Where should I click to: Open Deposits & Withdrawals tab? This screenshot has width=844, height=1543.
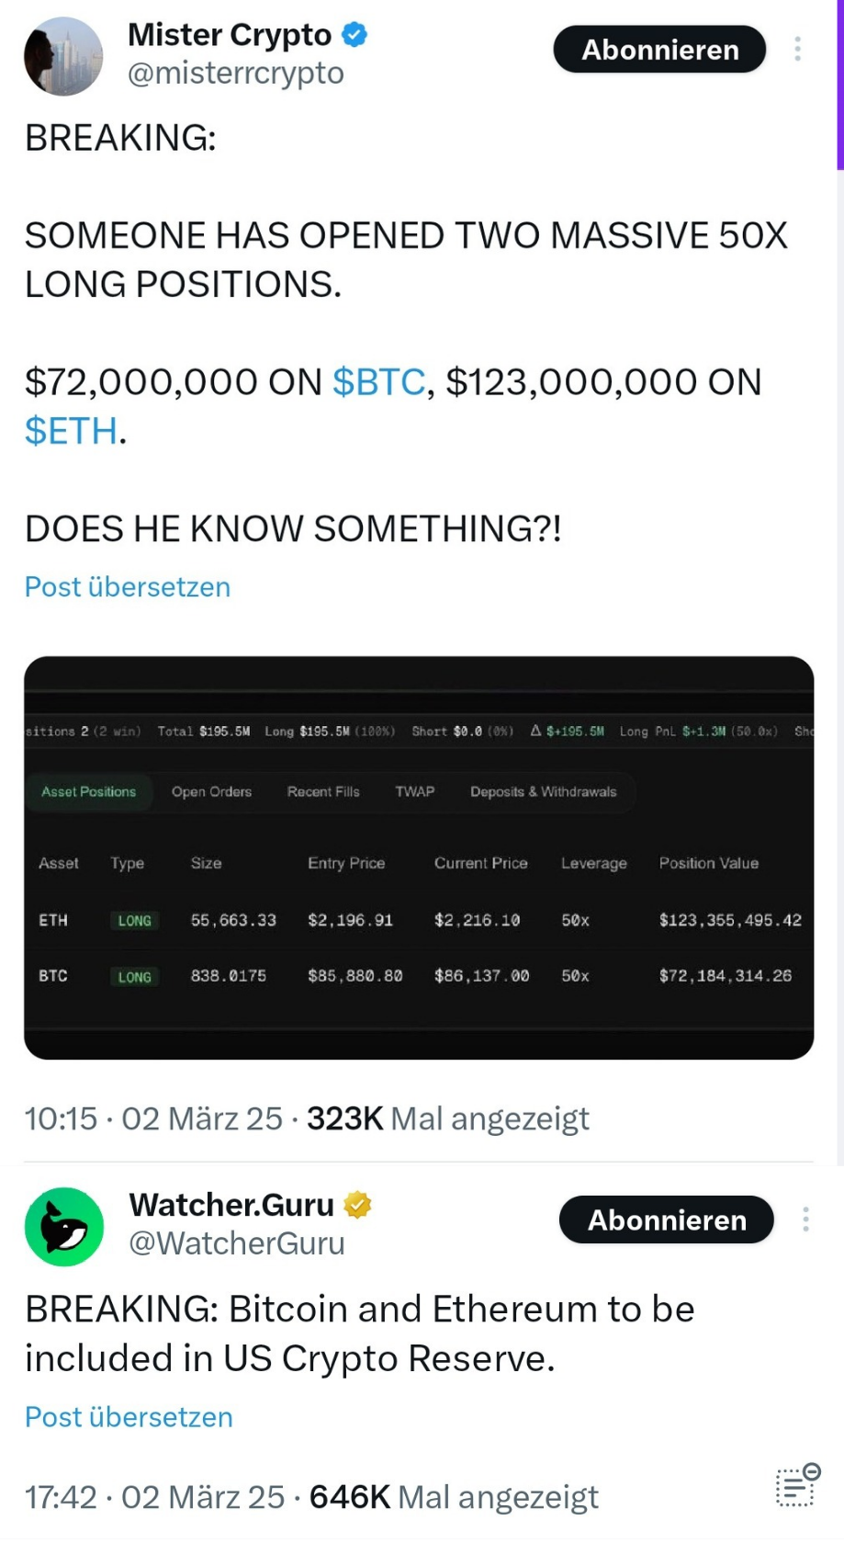pyautogui.click(x=544, y=792)
